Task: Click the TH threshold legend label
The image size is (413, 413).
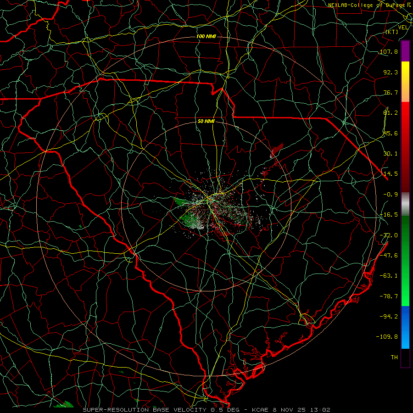Action: 394,357
